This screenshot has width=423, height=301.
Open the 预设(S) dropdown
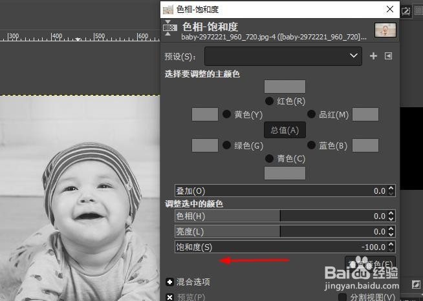[283, 56]
